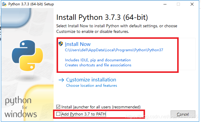This screenshot has width=201, height=122.
Task: Click the Cancel button
Action: point(183,114)
